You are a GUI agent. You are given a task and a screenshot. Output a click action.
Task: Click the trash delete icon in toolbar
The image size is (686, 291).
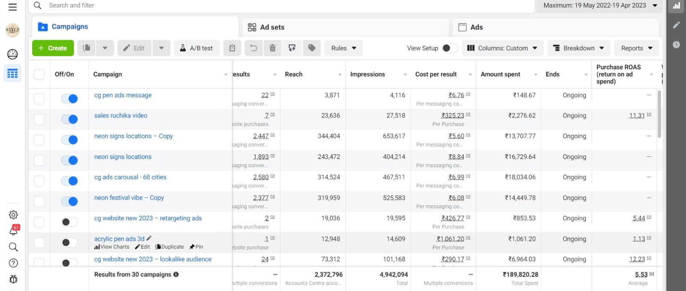point(272,48)
